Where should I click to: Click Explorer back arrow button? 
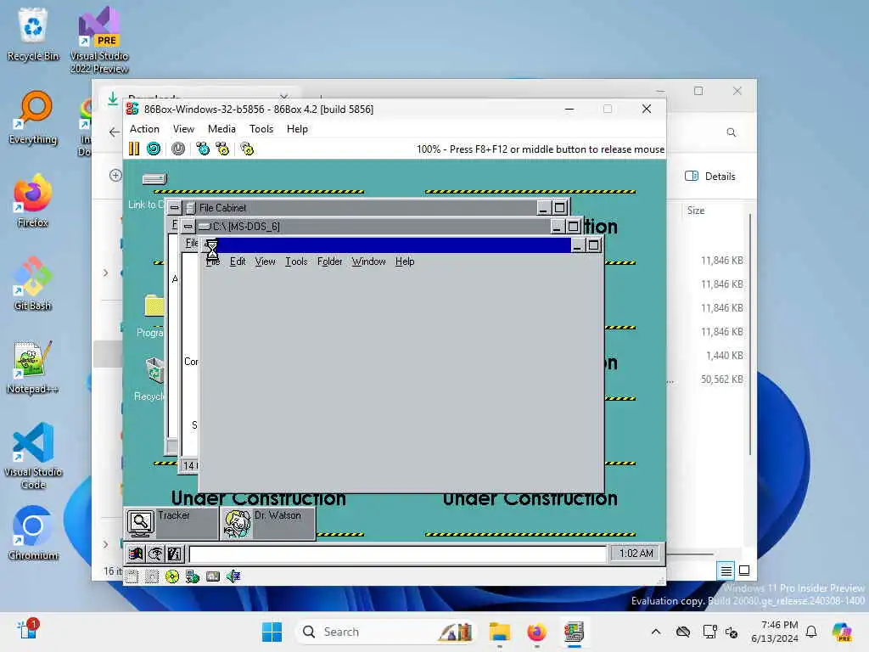click(x=115, y=132)
